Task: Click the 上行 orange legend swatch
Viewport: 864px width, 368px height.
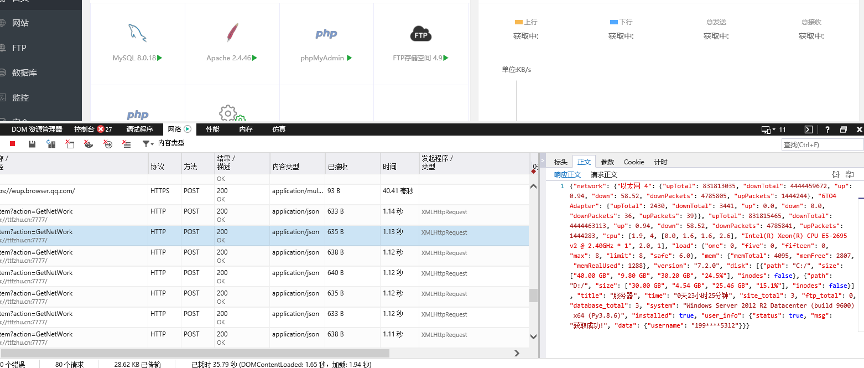Action: (x=518, y=22)
